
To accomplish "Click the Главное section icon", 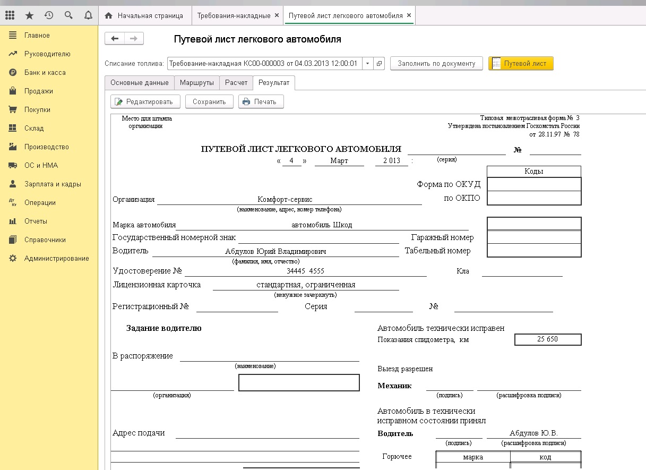I will tap(13, 36).
